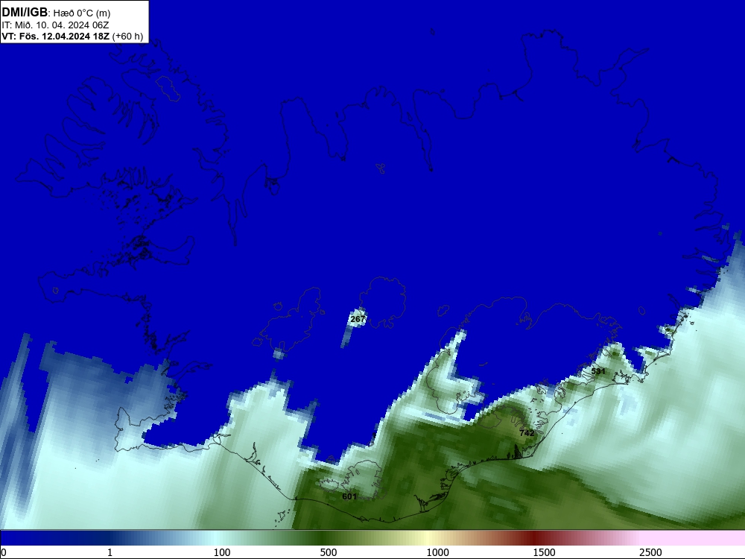Click the DMI/IGB title text
The height and width of the screenshot is (559, 745).
(25, 12)
